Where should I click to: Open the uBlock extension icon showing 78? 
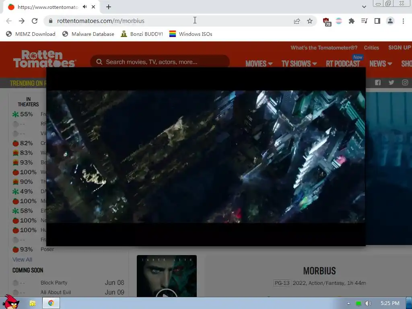(327, 22)
